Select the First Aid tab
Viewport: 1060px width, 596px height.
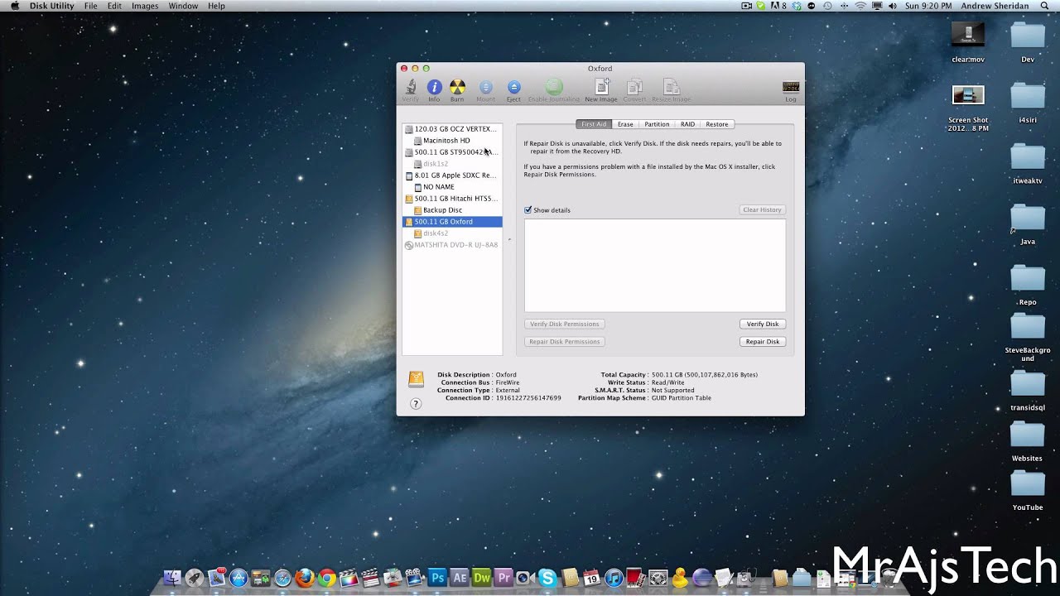(x=594, y=124)
